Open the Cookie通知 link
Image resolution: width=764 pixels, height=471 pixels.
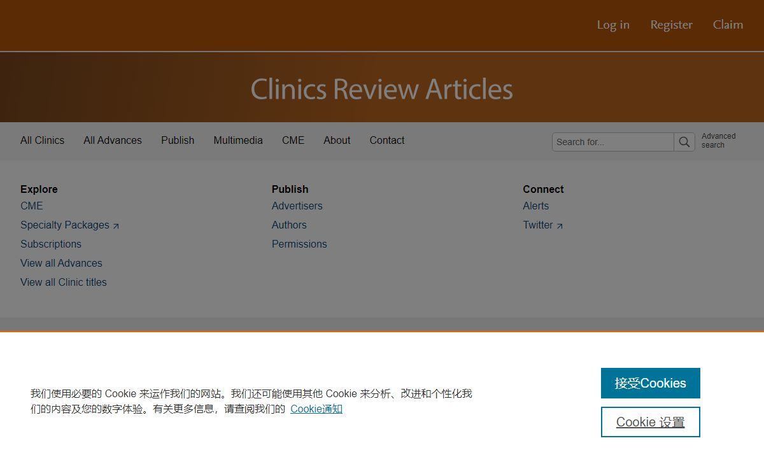coord(316,409)
